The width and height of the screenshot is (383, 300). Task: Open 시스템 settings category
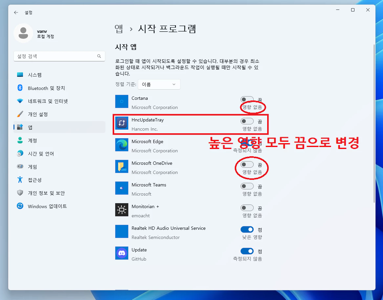pos(59,75)
